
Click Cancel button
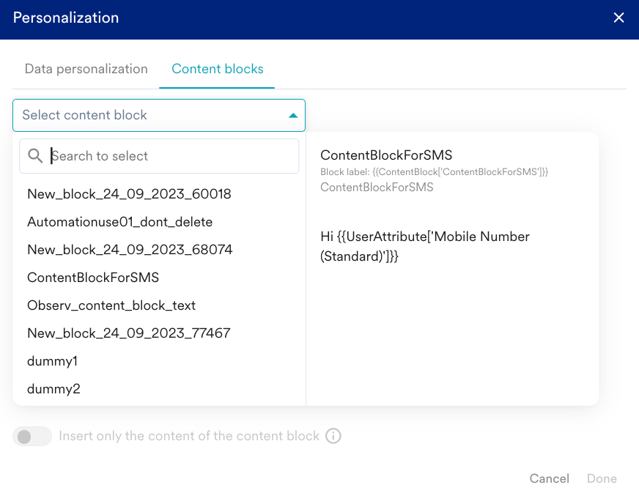point(549,478)
